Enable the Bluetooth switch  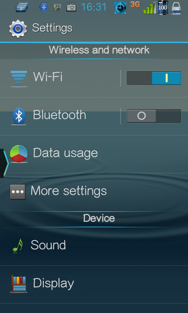(154, 116)
